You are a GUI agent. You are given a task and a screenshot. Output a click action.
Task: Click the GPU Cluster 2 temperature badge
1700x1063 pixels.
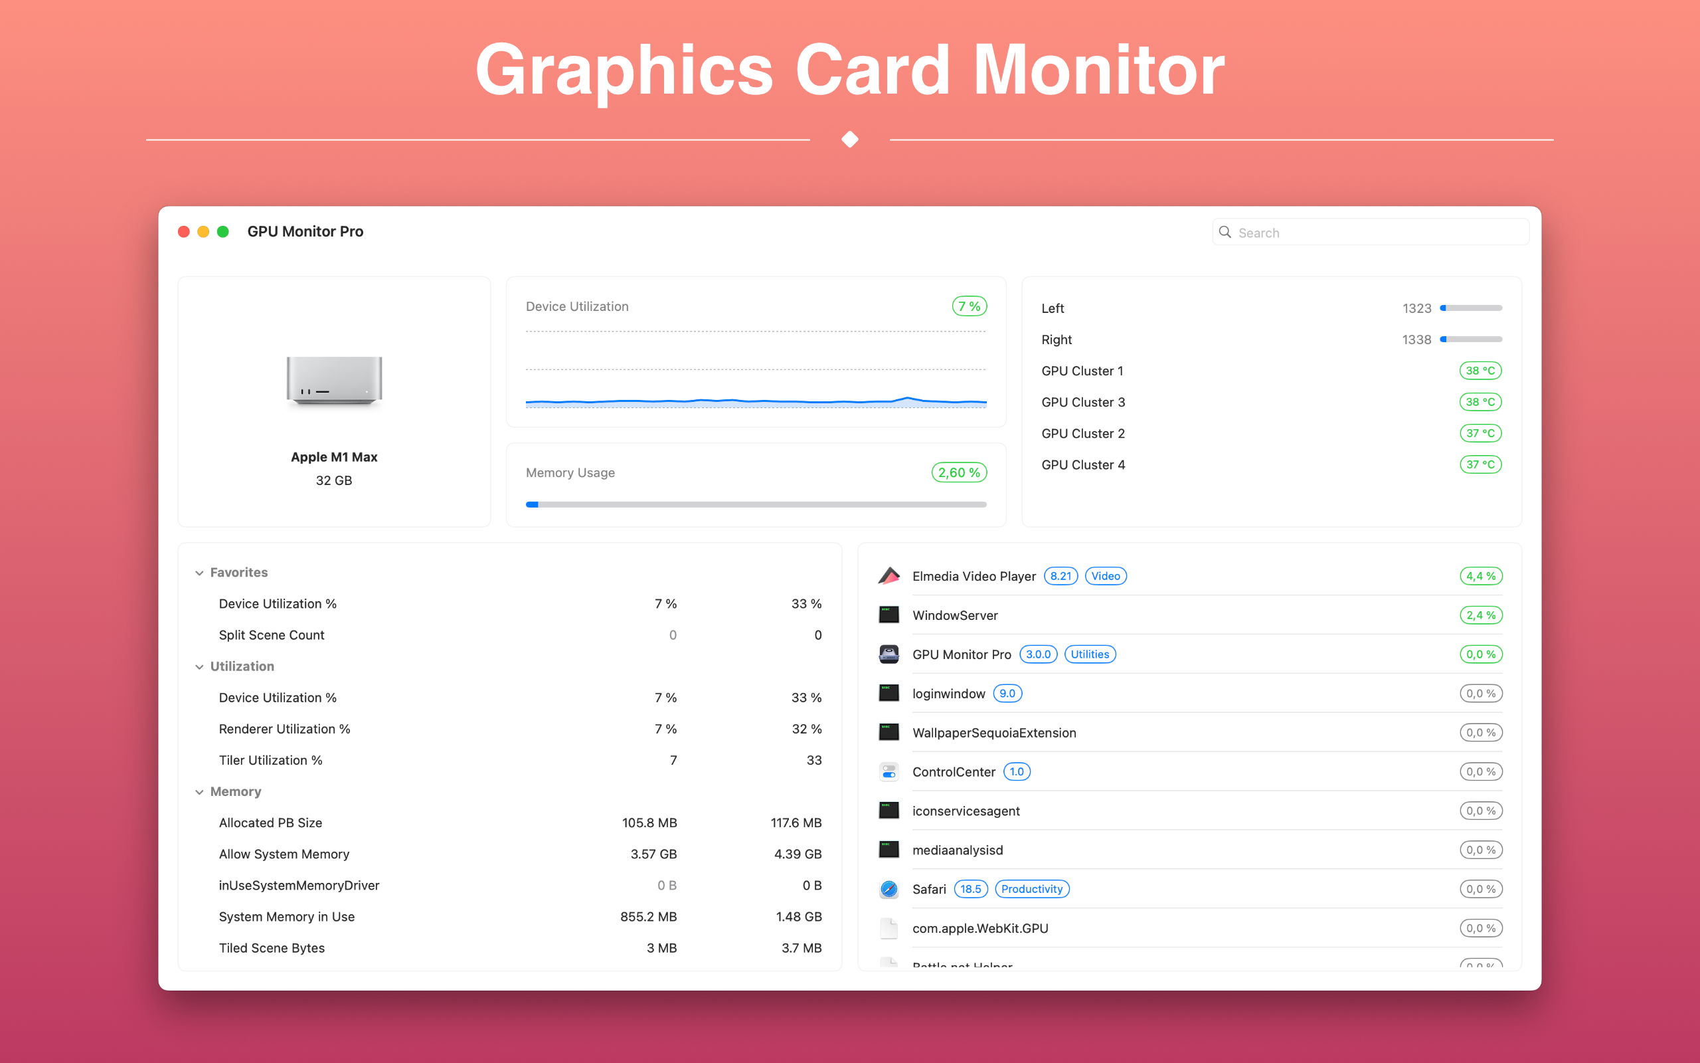[1481, 433]
